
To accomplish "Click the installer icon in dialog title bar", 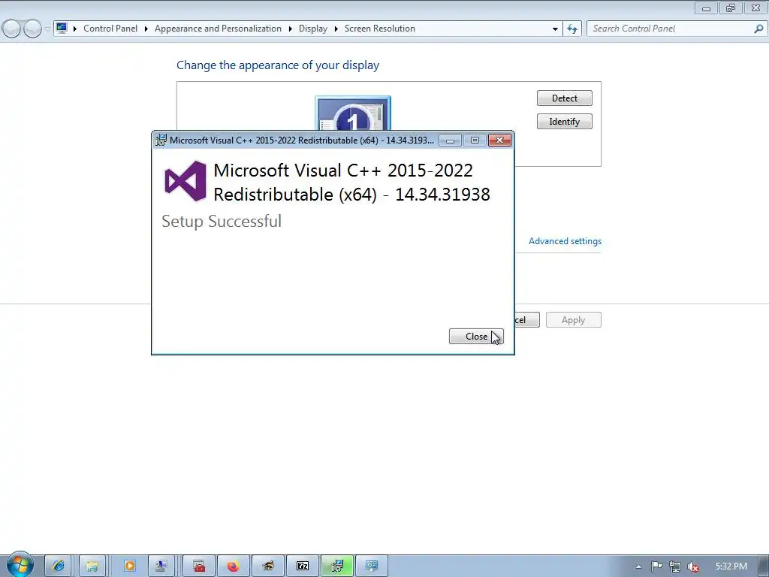I will [161, 140].
